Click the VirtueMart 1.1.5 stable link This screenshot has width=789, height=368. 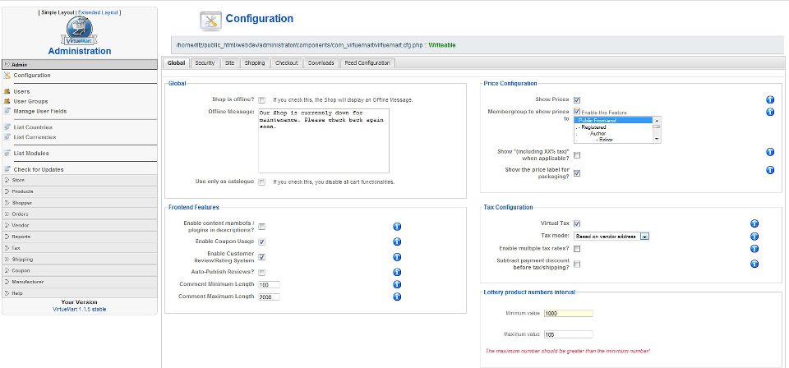tap(79, 309)
